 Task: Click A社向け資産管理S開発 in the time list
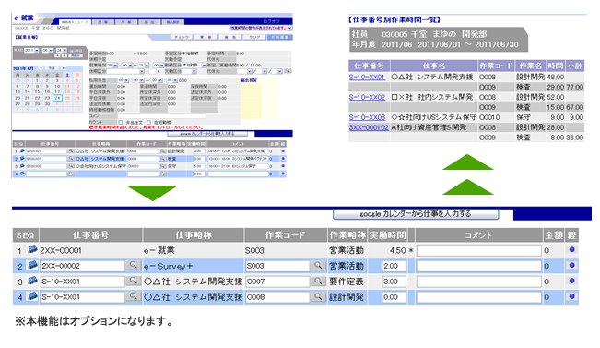coord(429,127)
